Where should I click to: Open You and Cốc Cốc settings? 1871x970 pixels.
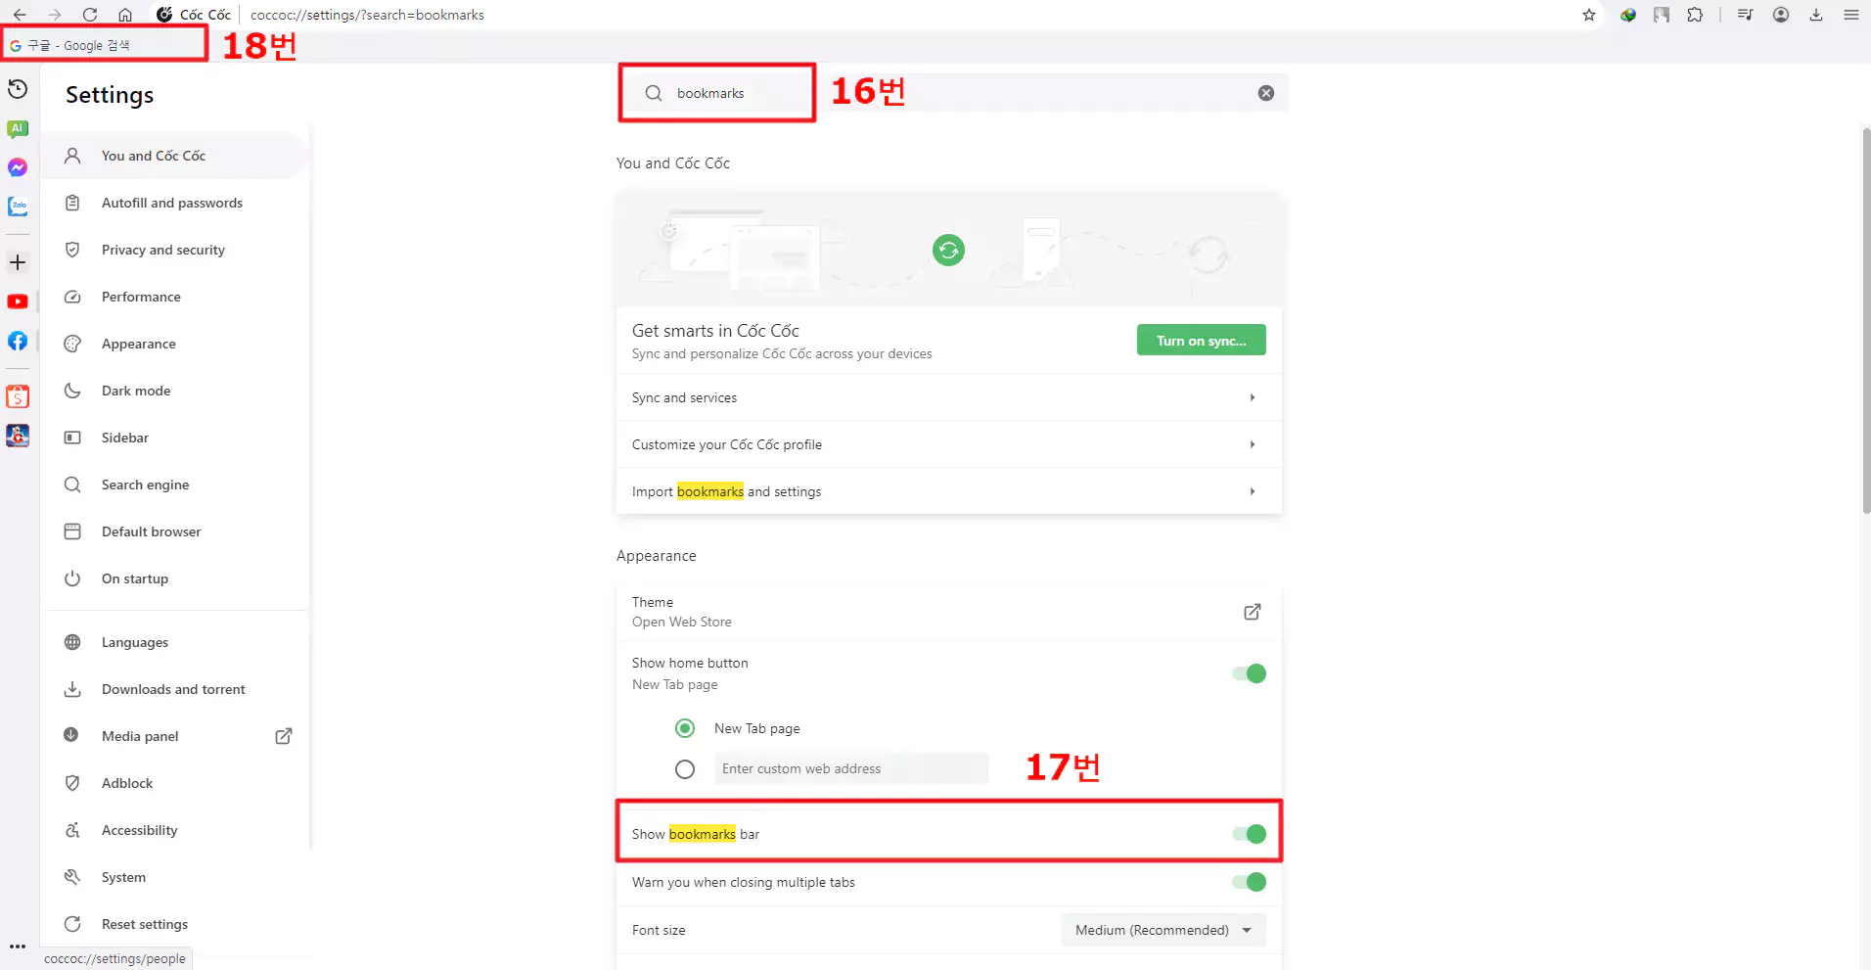(x=176, y=156)
